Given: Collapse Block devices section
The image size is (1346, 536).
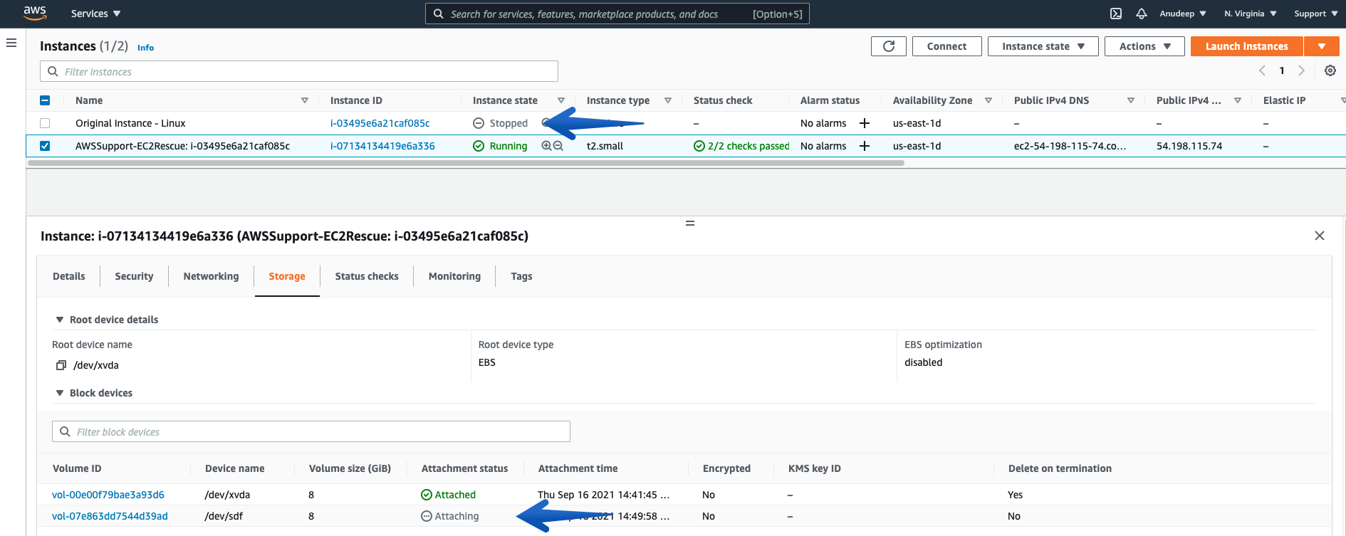Looking at the screenshot, I should [60, 393].
